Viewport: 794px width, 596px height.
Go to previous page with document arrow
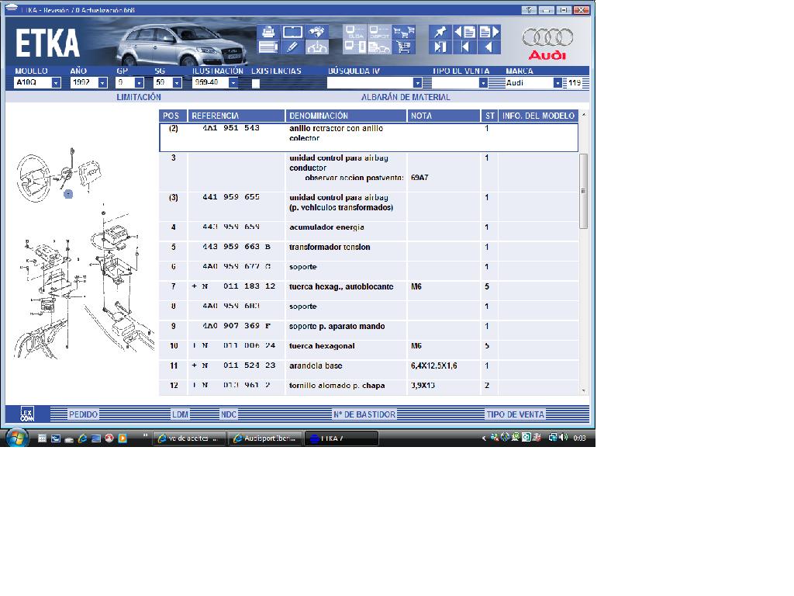pyautogui.click(x=465, y=32)
